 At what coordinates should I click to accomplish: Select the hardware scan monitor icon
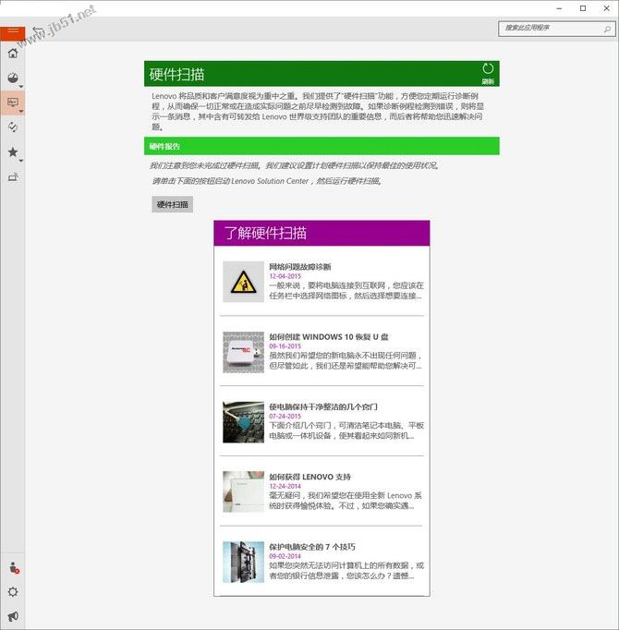tap(13, 103)
